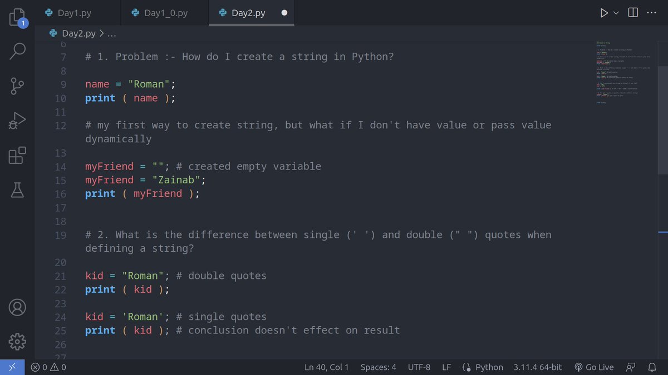668x375 pixels.
Task: Open the Explorer view in activity bar
Action: click(17, 17)
